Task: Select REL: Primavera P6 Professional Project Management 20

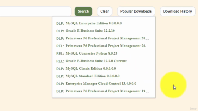Action: pos(103,46)
